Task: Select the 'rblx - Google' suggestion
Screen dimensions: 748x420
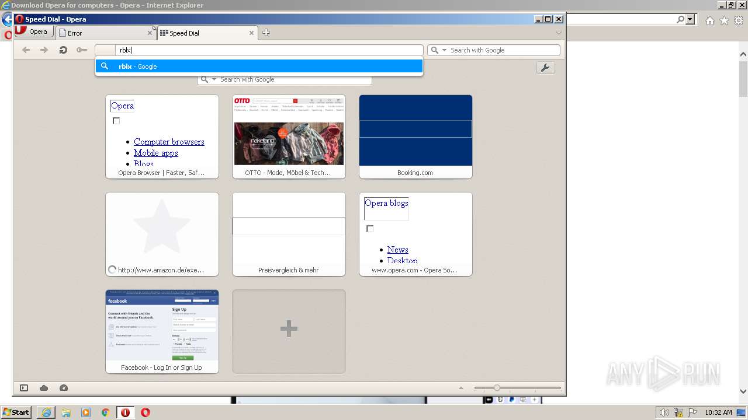Action: [x=259, y=66]
